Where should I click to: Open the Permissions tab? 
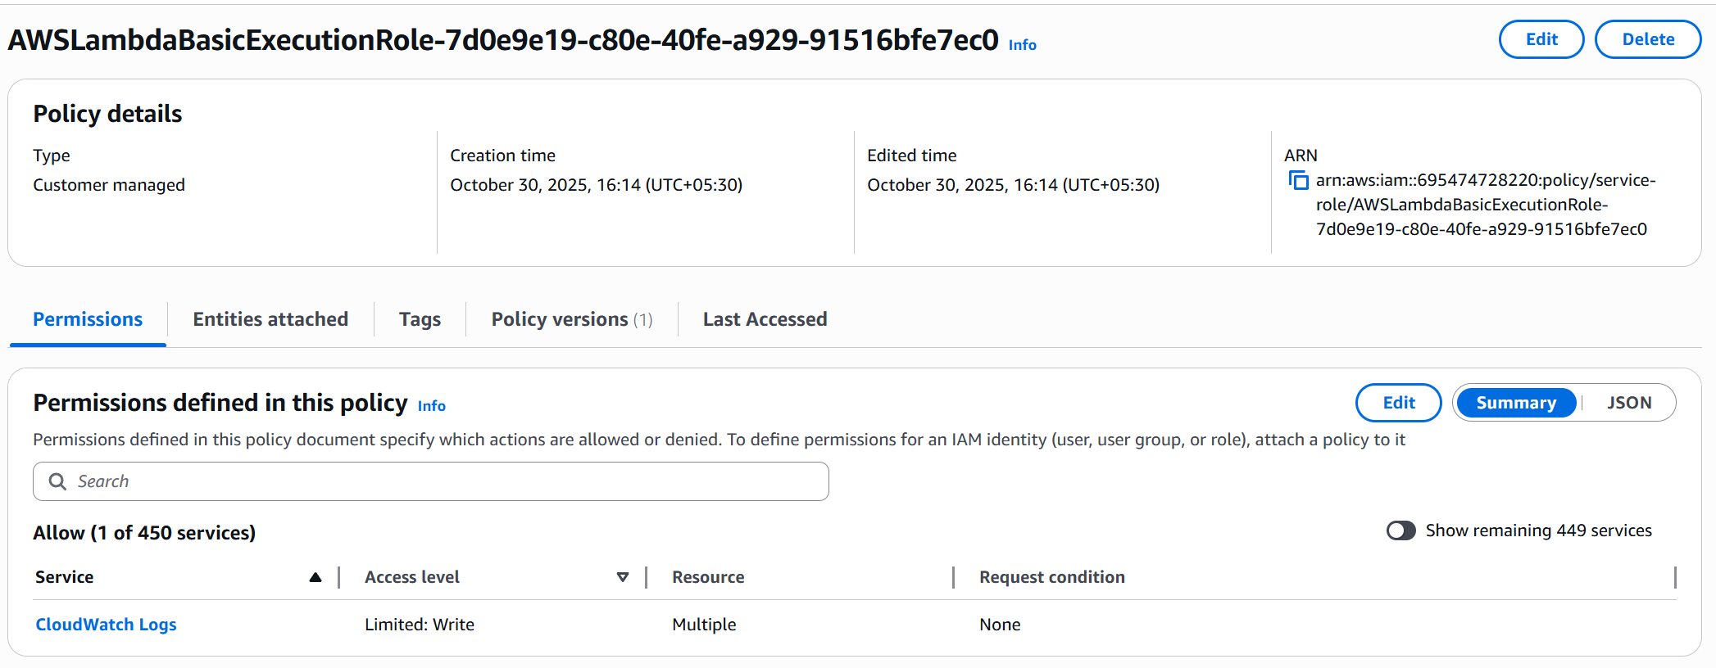click(88, 319)
